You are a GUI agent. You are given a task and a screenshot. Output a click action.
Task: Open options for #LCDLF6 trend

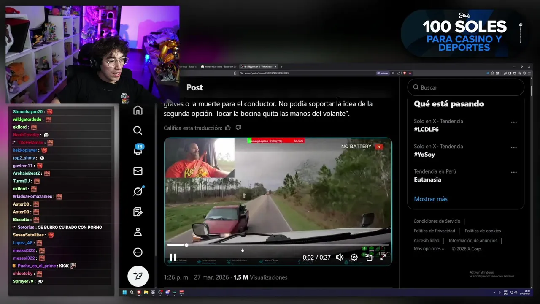coord(514,122)
